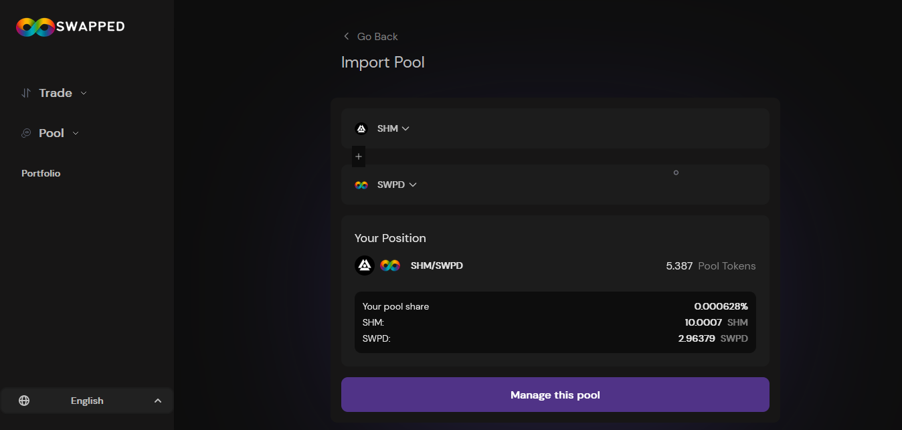
Task: Click the Pool icon in sidebar
Action: tap(26, 133)
